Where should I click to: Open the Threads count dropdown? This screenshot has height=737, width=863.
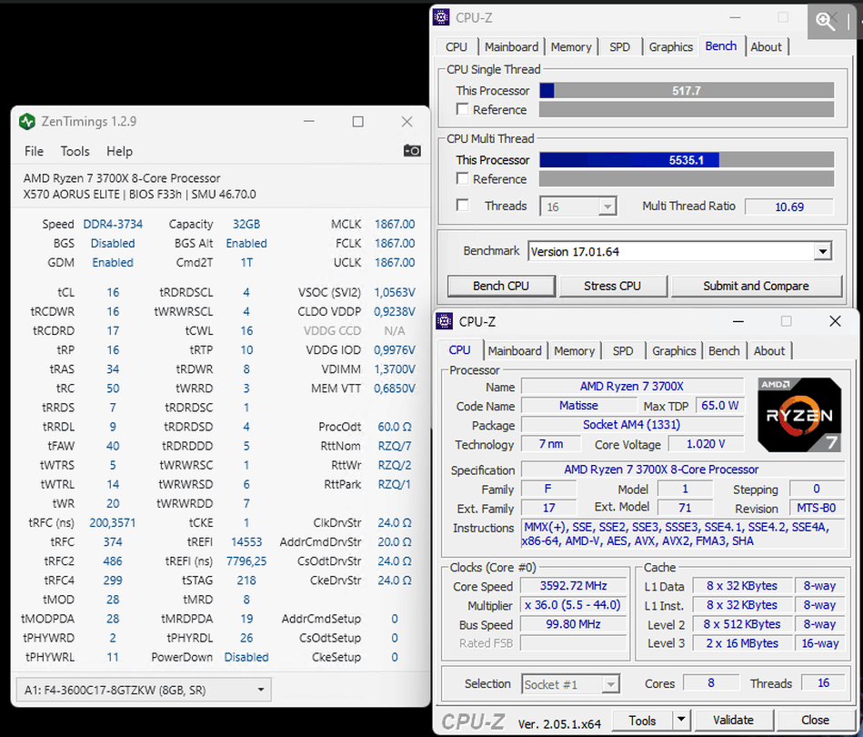click(607, 207)
